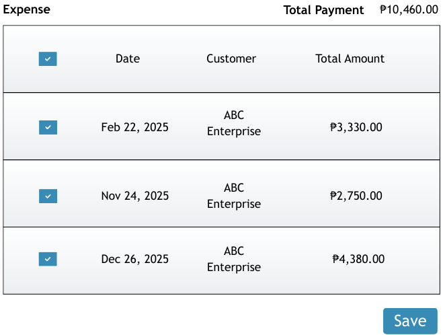Click the Total Amount column header
This screenshot has height=335, width=443.
[350, 59]
